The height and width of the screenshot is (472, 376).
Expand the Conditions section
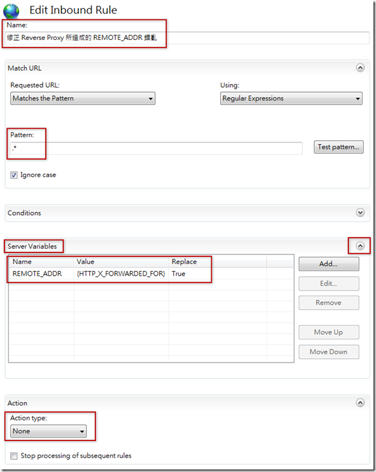click(x=360, y=212)
